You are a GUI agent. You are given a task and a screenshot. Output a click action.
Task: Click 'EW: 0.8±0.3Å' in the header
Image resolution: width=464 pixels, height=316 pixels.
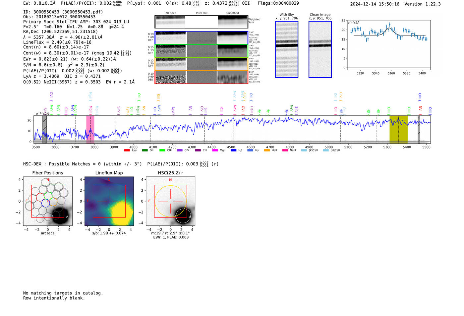click(x=39, y=3)
